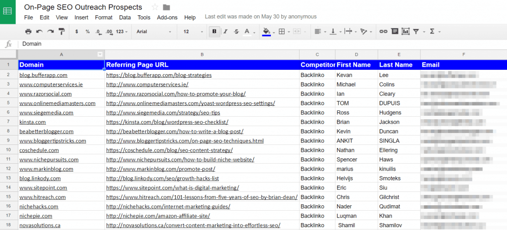Open column A header dropdown arrow
The image size is (507, 230).
point(100,54)
